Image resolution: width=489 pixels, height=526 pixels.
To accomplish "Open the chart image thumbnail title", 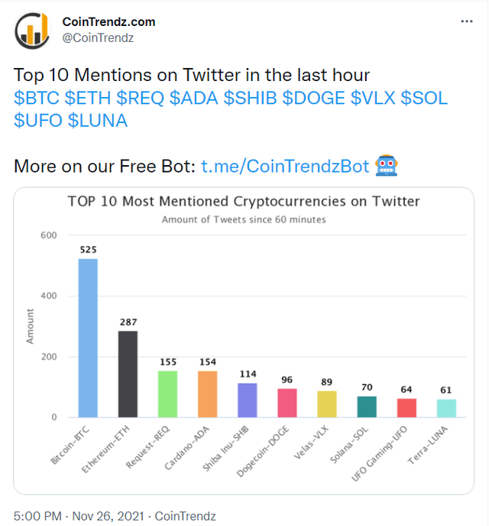I will 244,202.
